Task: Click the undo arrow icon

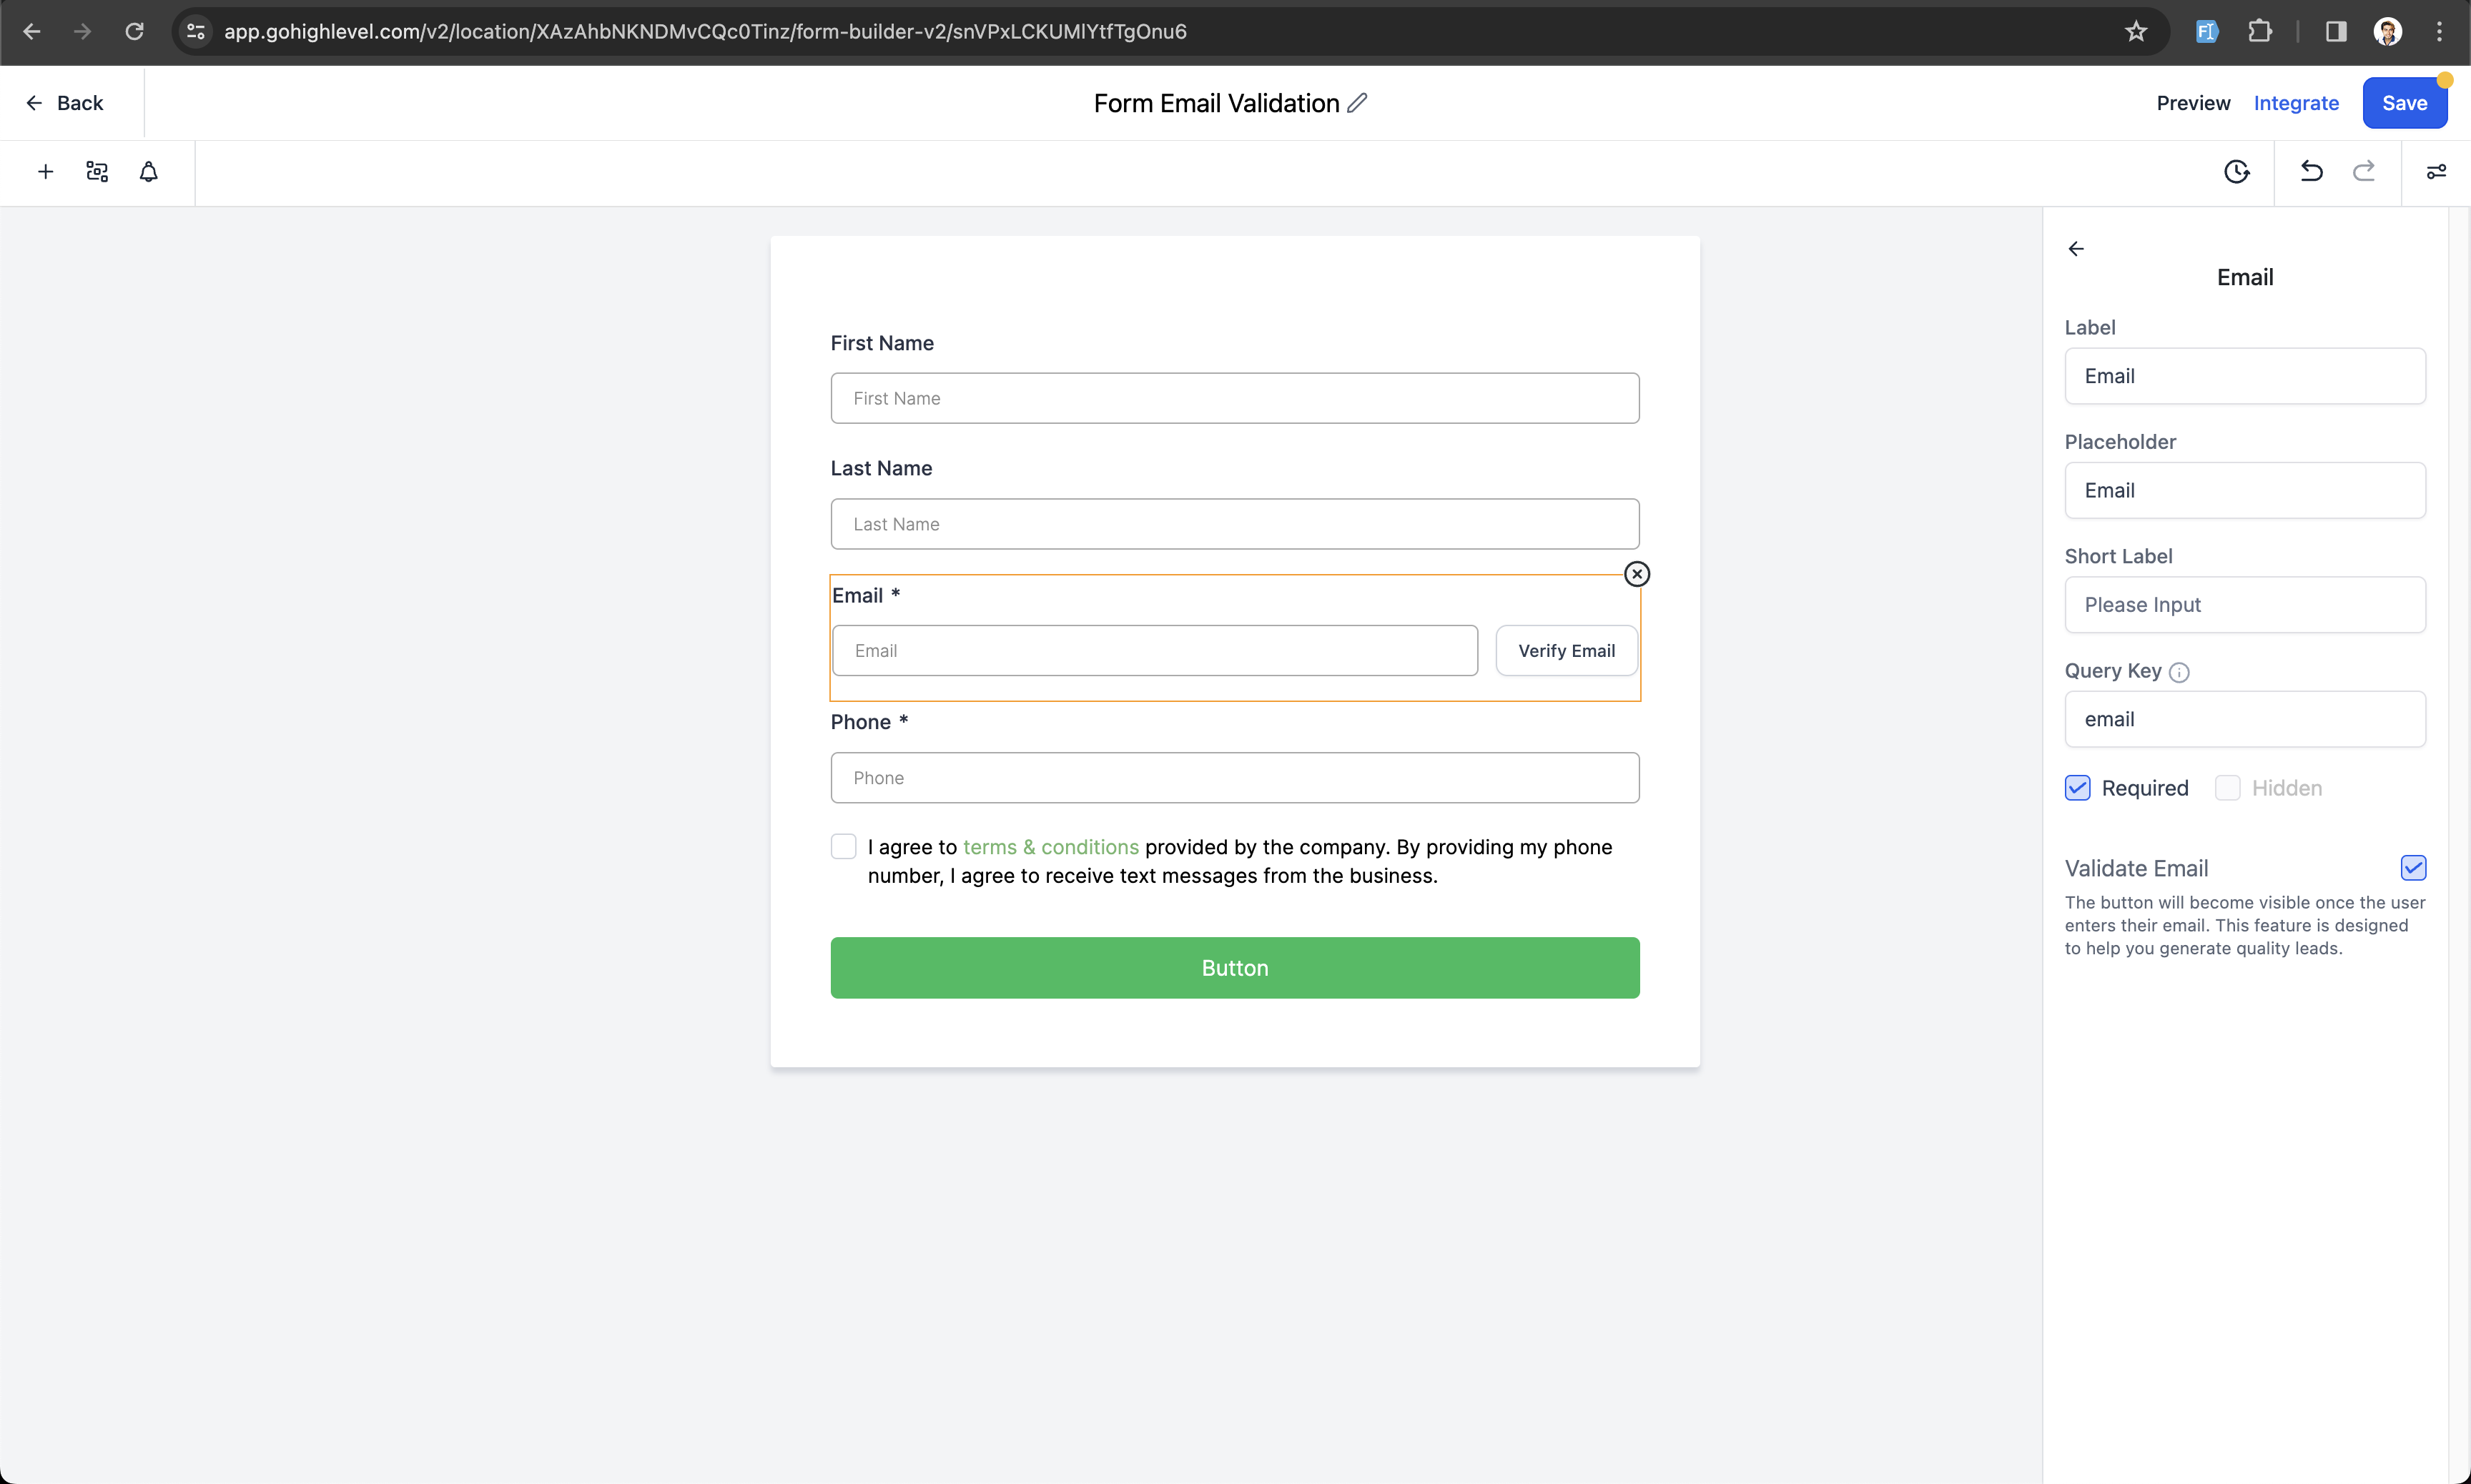Action: (2311, 172)
